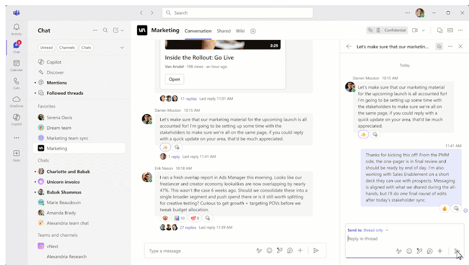The image size is (469, 265).
Task: Open OneDrive in the left rail
Action: [x=16, y=101]
